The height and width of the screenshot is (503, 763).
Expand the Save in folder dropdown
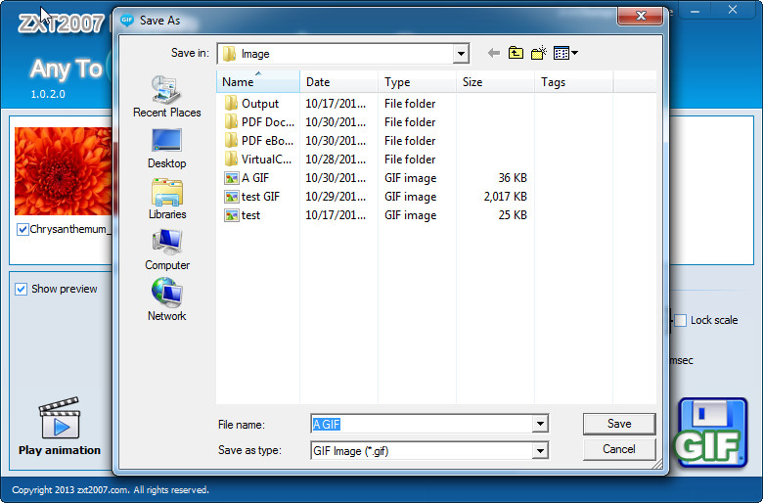(x=461, y=54)
